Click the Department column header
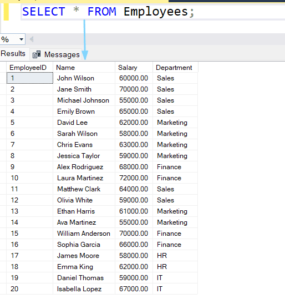Image resolution: width=285 pixels, height=299 pixels. pyautogui.click(x=175, y=68)
